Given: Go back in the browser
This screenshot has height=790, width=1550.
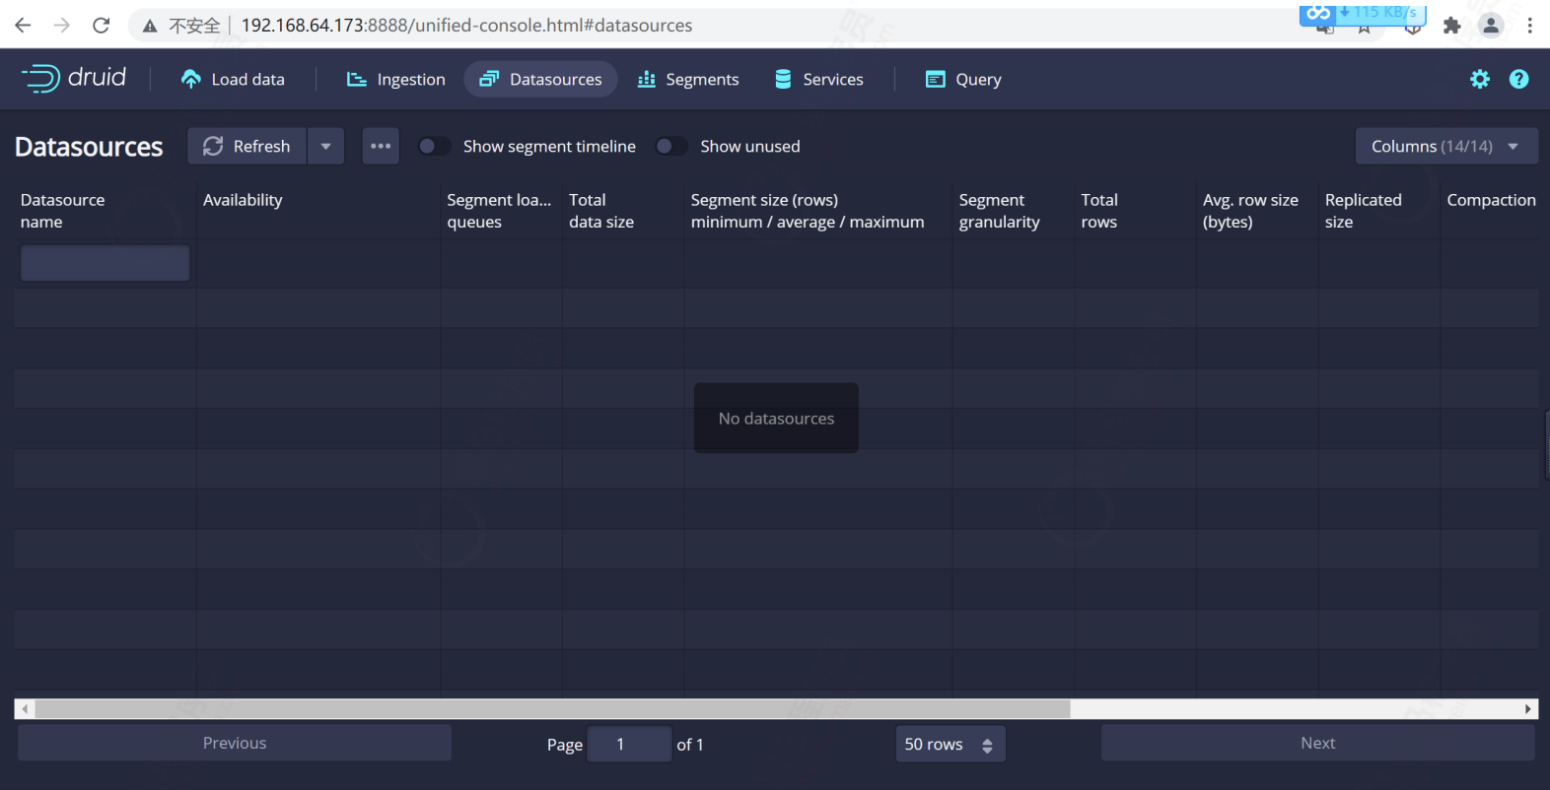Looking at the screenshot, I should pos(23,25).
